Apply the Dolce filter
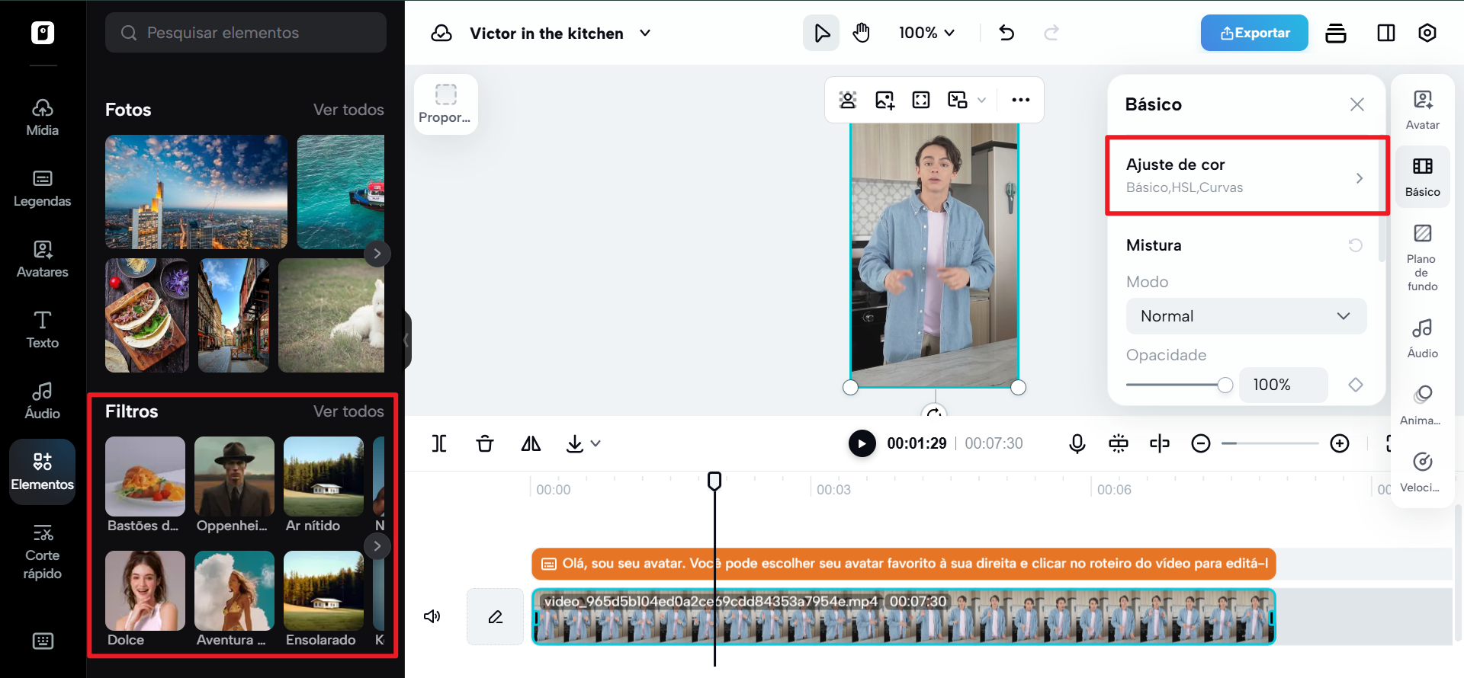Screen dimensions: 1464x678 click(x=145, y=599)
